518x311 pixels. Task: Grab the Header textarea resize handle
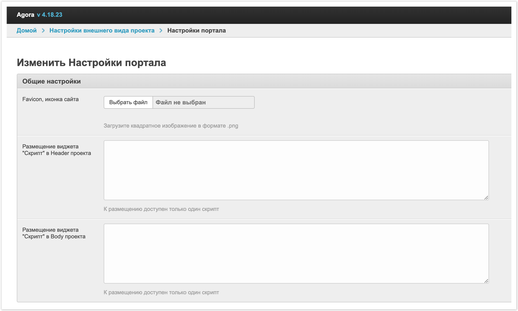(x=486, y=197)
